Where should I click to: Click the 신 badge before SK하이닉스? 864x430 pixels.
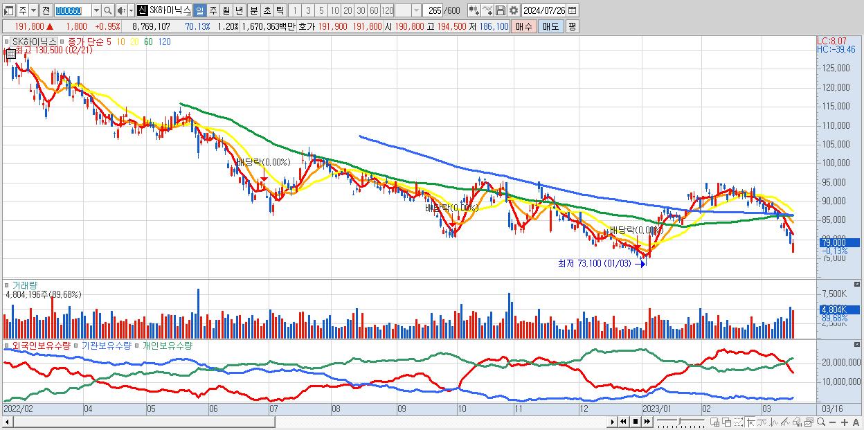[x=142, y=10]
